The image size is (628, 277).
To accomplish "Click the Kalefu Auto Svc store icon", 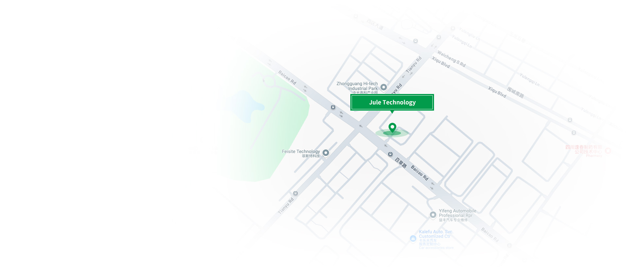I will pyautogui.click(x=413, y=239).
